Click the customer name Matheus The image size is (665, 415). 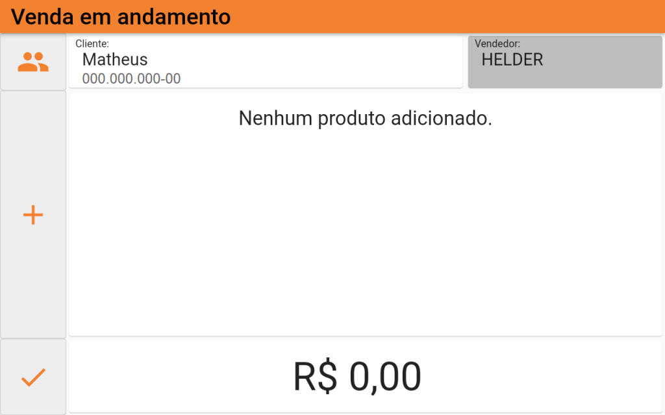tap(115, 60)
